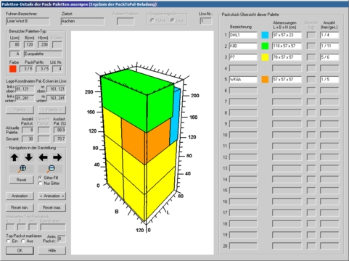
Task: Click the DHL1 Bezeichnung field
Action: 243,35
